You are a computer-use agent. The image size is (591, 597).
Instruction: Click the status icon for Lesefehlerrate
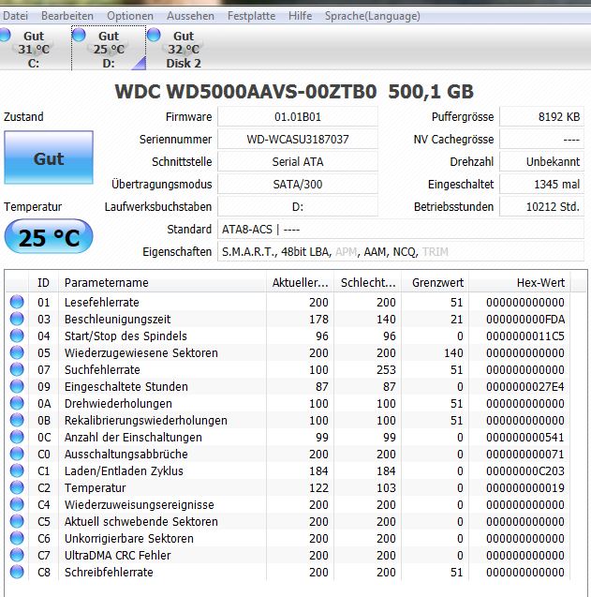tap(17, 302)
